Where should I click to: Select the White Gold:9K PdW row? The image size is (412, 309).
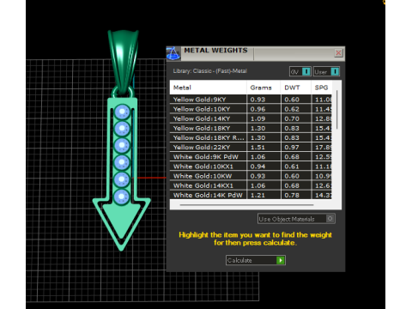[251, 157]
